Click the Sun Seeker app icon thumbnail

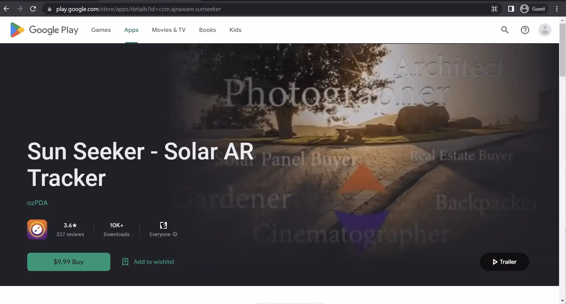[37, 229]
